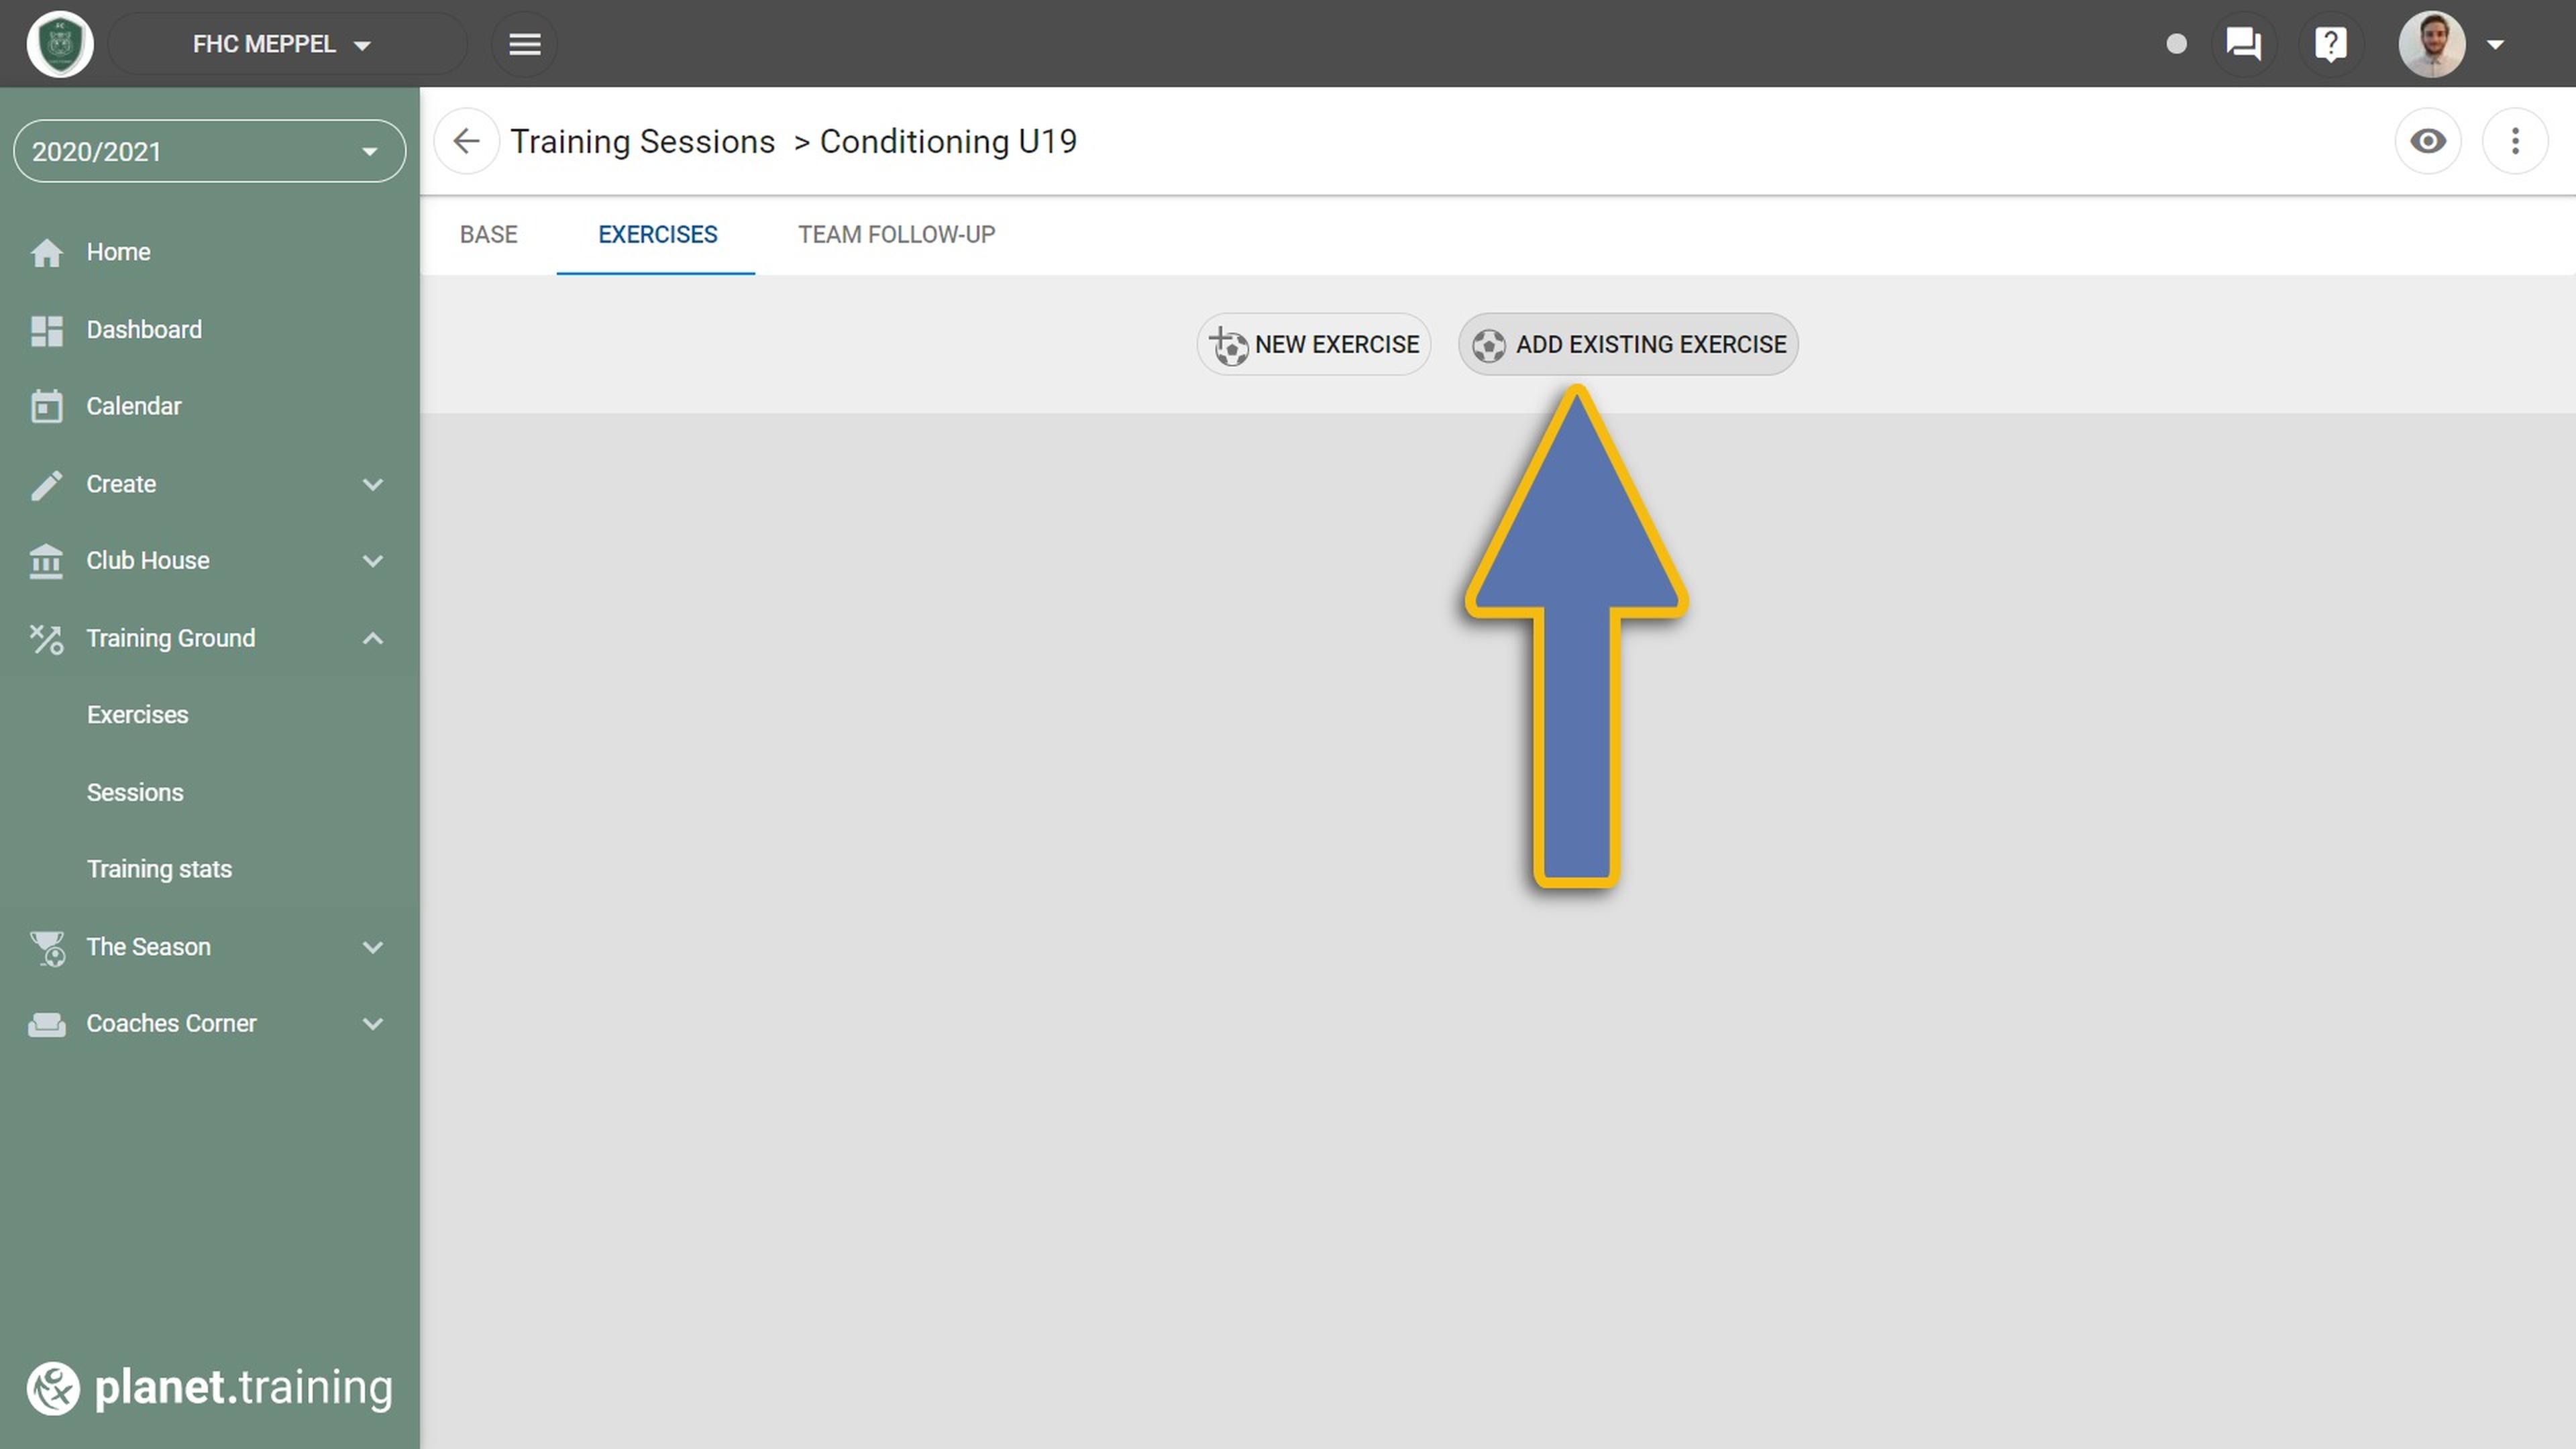Open the chat messages icon
The width and height of the screenshot is (2576, 1449).
coord(2243,44)
